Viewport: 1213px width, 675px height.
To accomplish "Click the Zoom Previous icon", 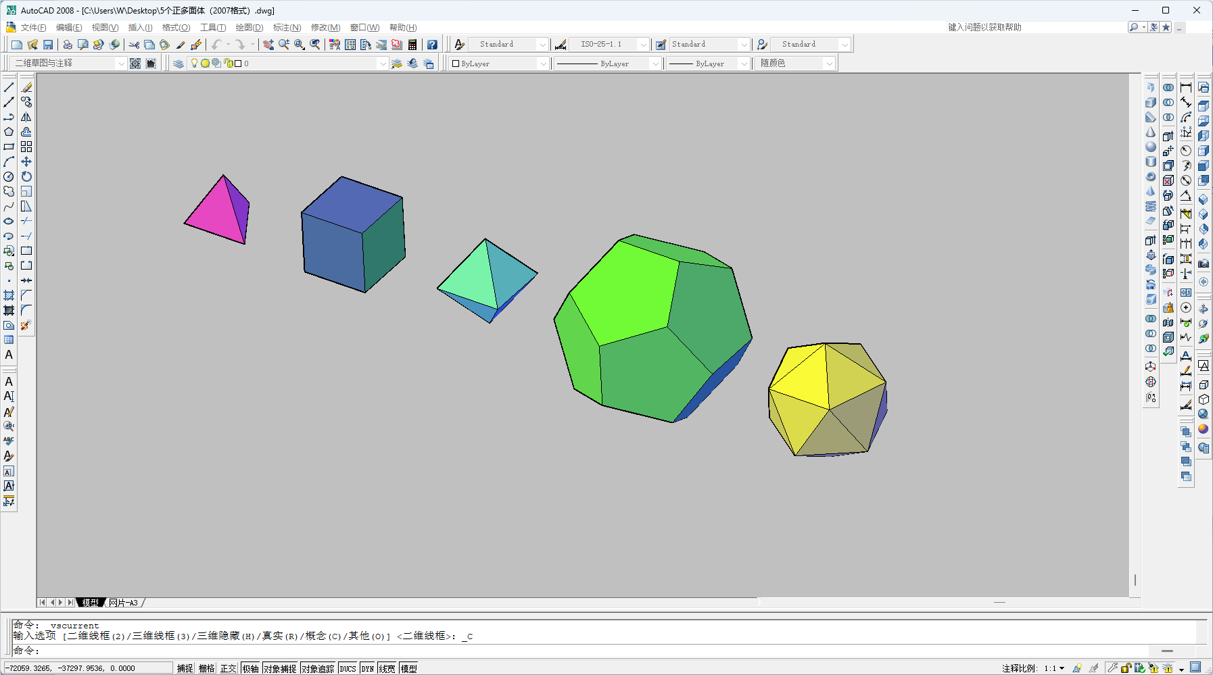I will click(x=315, y=45).
